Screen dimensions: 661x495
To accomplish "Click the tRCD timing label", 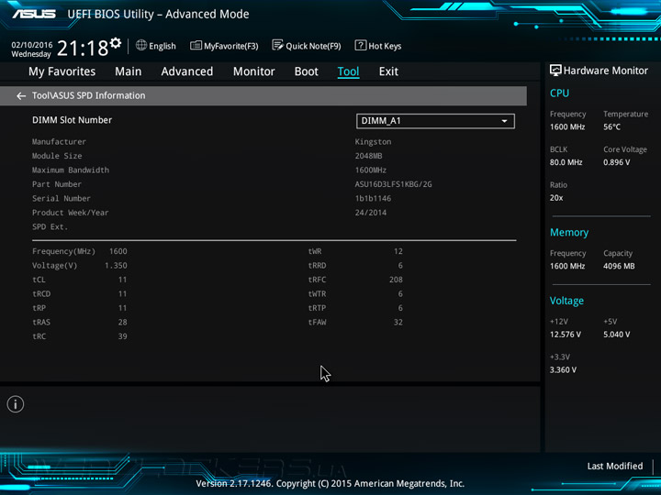I will pyautogui.click(x=41, y=294).
